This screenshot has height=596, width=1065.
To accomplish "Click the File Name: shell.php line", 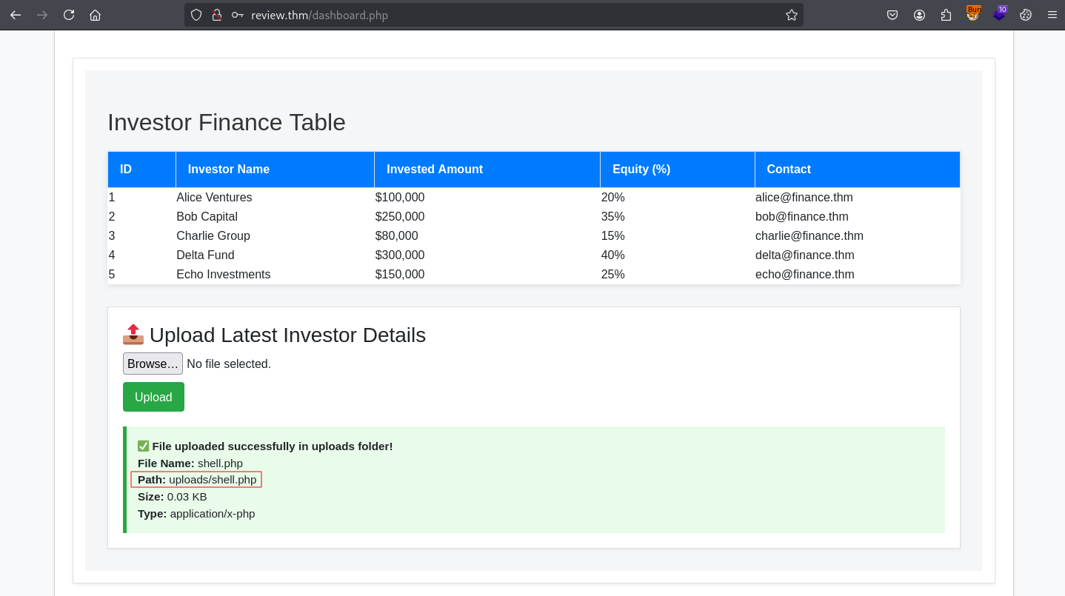I will click(190, 463).
